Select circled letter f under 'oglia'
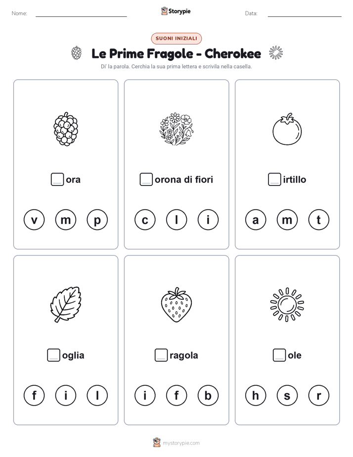This screenshot has height=457, width=353. click(x=34, y=396)
